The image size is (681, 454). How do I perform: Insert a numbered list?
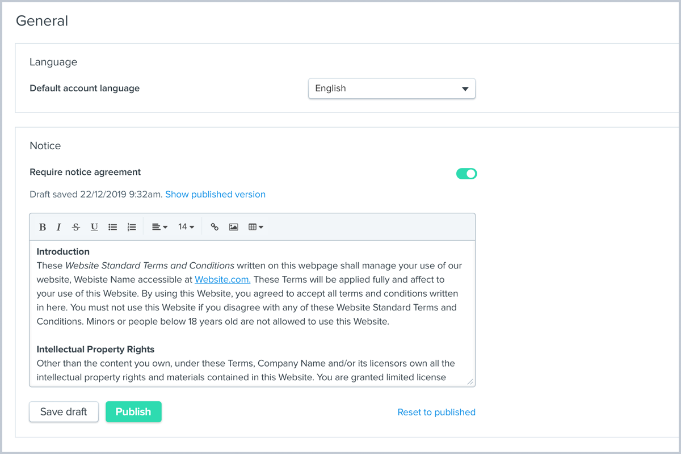[x=132, y=227]
